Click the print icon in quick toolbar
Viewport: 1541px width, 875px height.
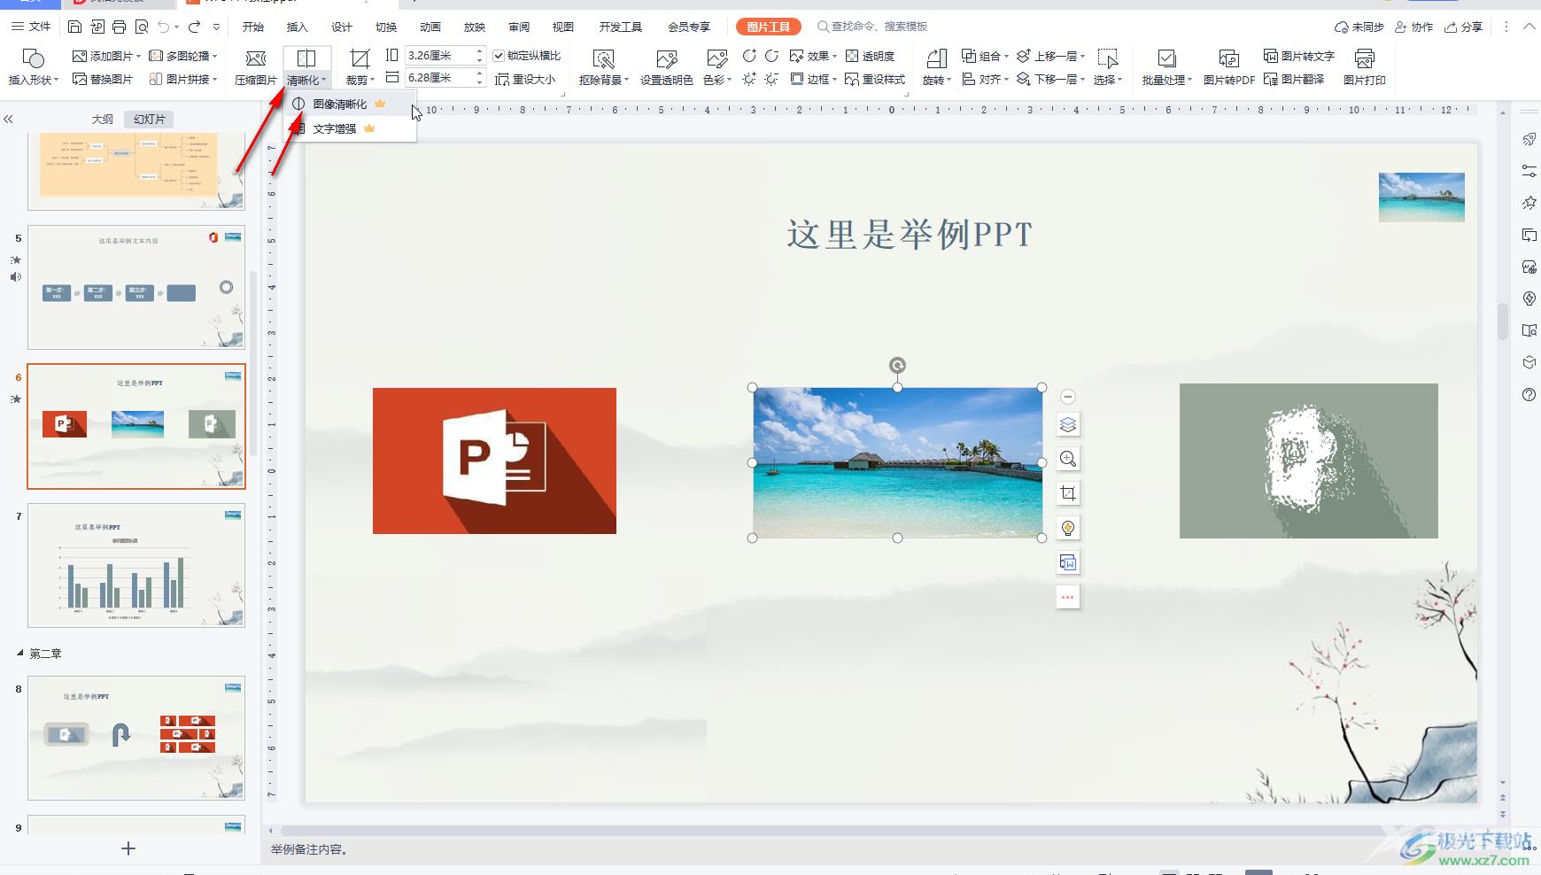[x=120, y=27]
